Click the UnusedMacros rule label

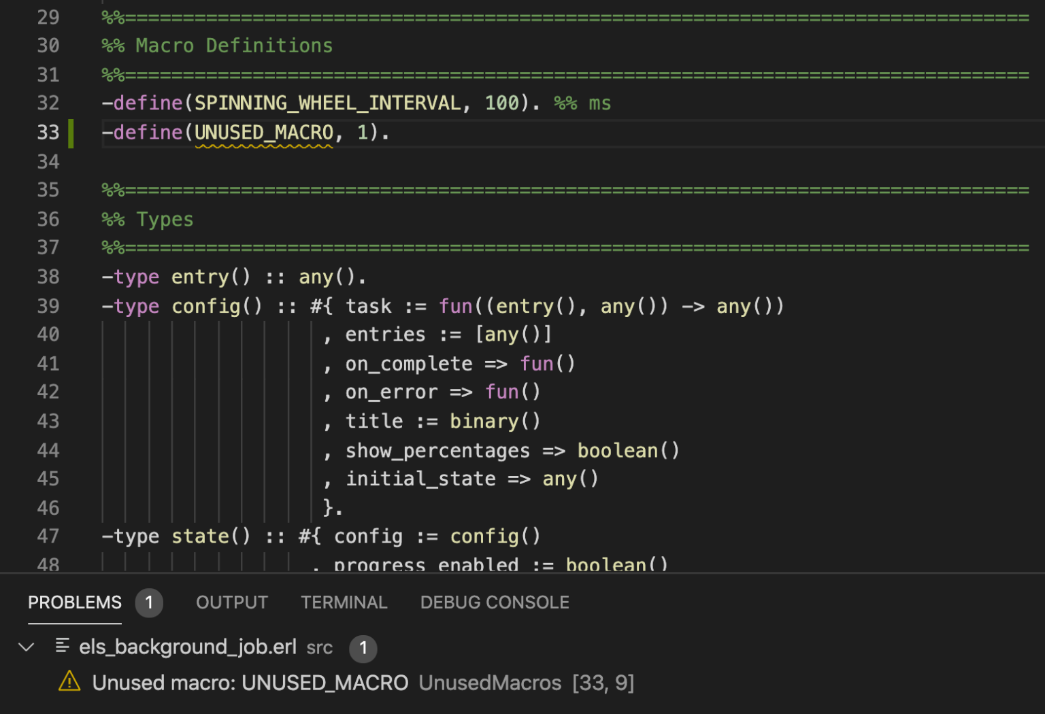point(490,683)
